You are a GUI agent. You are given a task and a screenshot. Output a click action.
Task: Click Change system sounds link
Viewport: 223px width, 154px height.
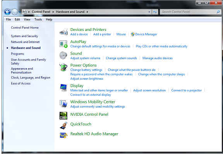pyautogui.click(x=121, y=58)
